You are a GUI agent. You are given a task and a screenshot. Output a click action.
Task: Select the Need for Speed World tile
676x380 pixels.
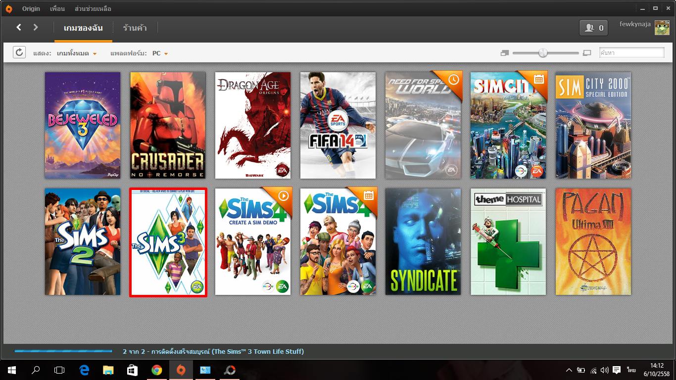click(x=423, y=125)
